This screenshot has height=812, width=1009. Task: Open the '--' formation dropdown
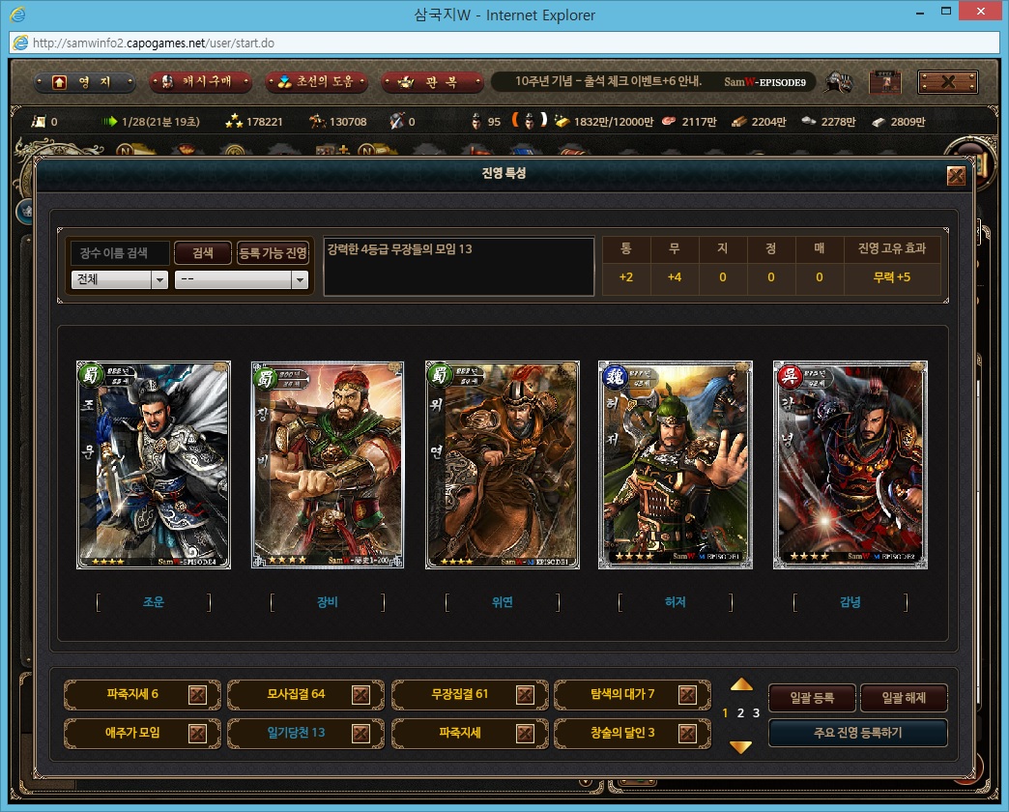242,279
